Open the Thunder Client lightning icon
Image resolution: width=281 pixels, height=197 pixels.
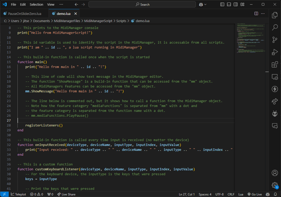coord(275,89)
